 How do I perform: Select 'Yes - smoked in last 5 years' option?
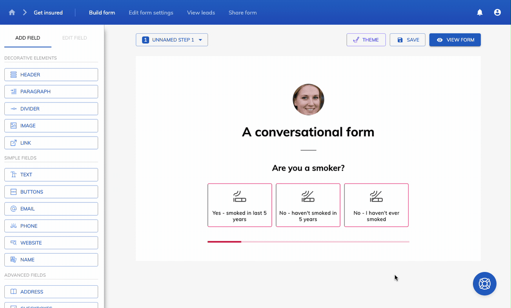pyautogui.click(x=240, y=205)
